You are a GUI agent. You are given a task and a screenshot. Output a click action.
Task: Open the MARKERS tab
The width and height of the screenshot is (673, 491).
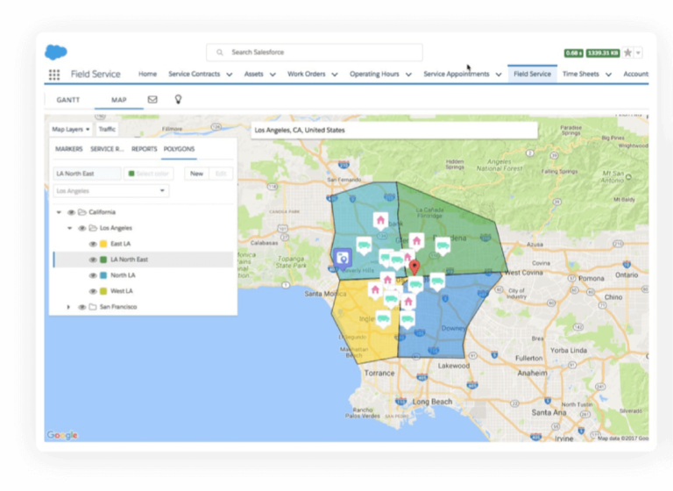[68, 149]
